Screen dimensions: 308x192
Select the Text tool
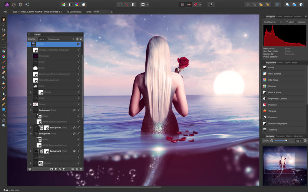click(3, 115)
